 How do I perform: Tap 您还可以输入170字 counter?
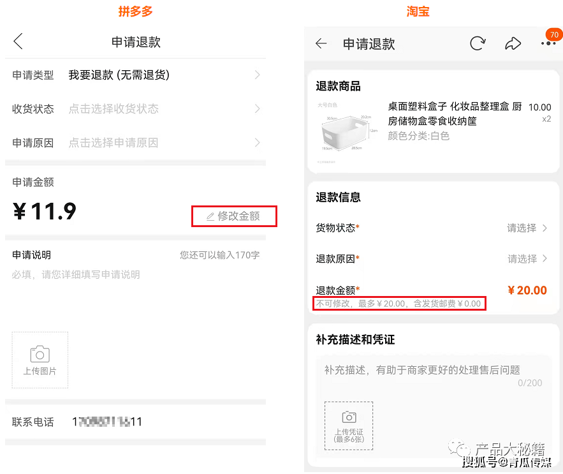tap(220, 255)
